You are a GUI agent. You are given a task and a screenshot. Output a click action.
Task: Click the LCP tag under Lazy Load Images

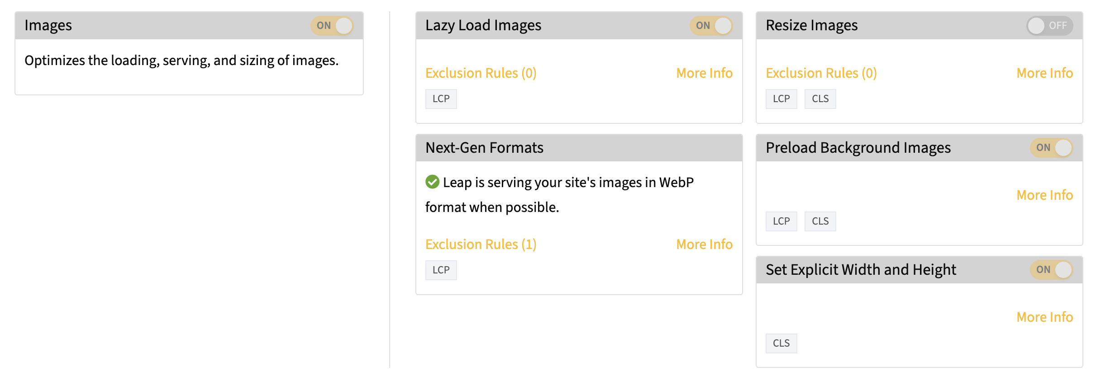pyautogui.click(x=441, y=99)
